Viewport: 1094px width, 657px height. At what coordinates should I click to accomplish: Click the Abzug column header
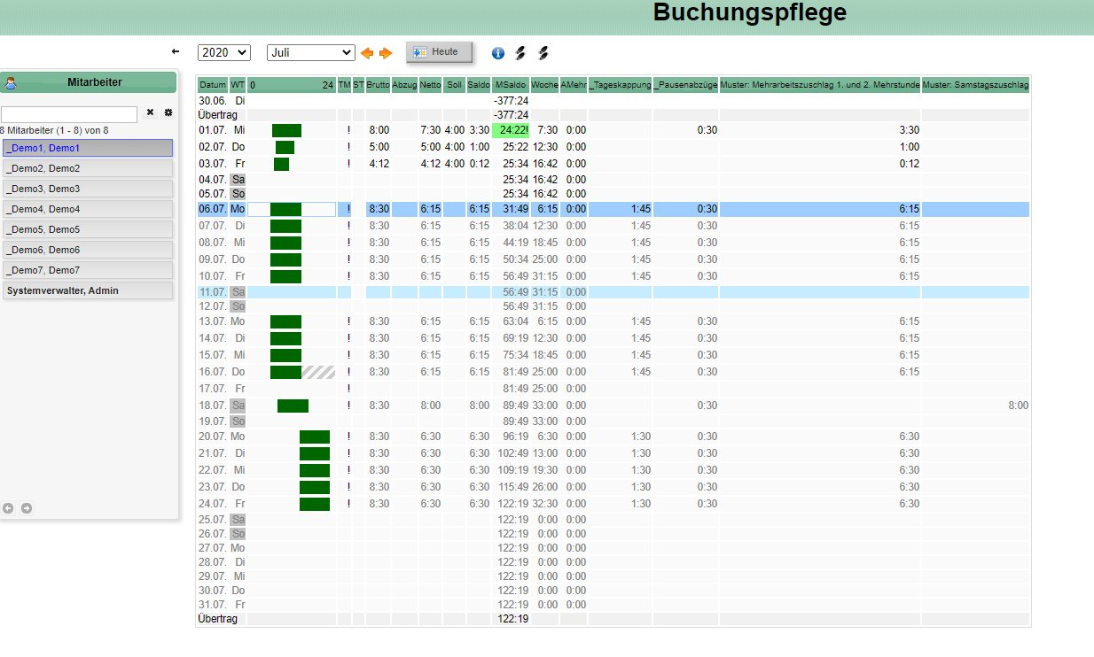404,86
